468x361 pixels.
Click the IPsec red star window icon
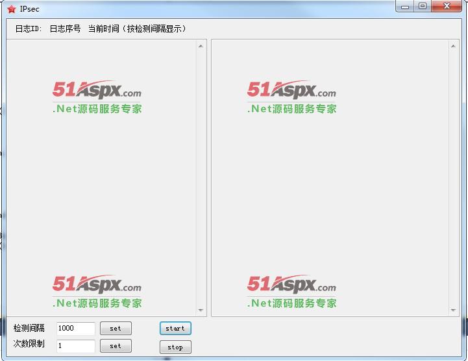click(11, 9)
